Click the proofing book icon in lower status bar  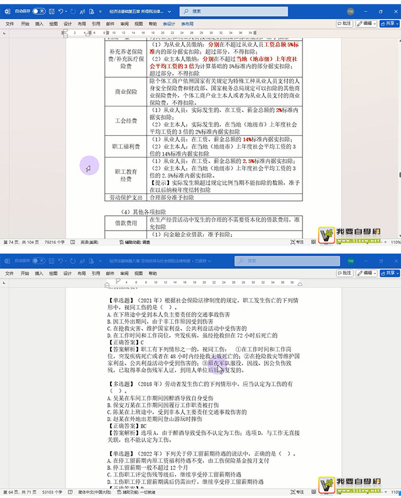70,492
